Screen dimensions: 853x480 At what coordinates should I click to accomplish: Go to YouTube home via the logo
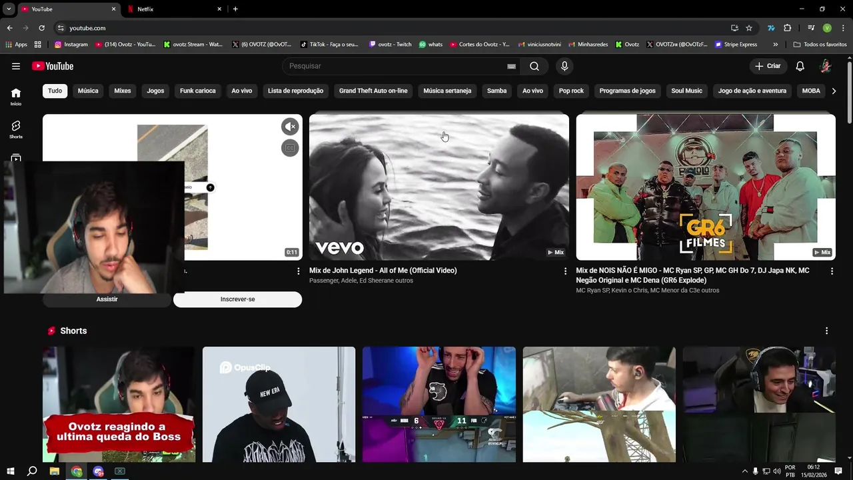pos(53,66)
